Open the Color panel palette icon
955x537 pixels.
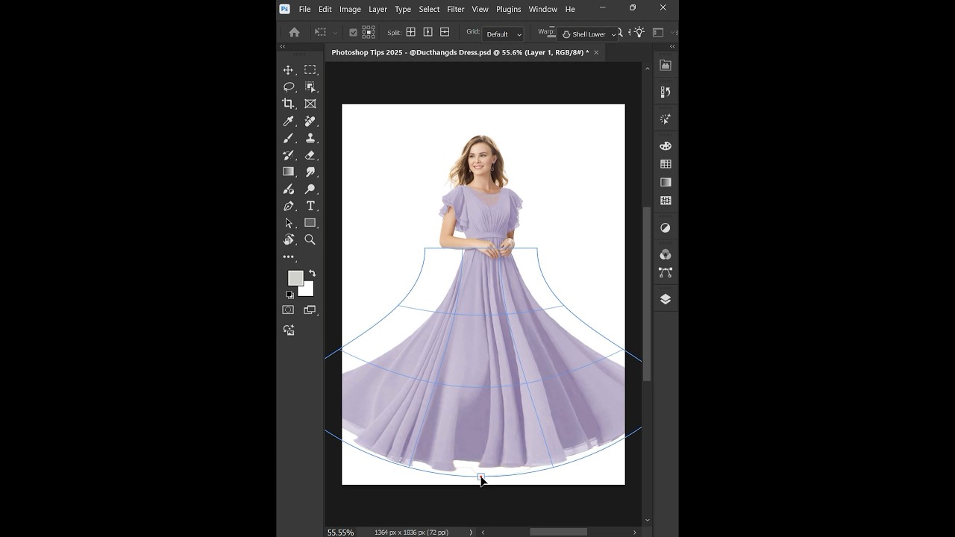coord(666,146)
